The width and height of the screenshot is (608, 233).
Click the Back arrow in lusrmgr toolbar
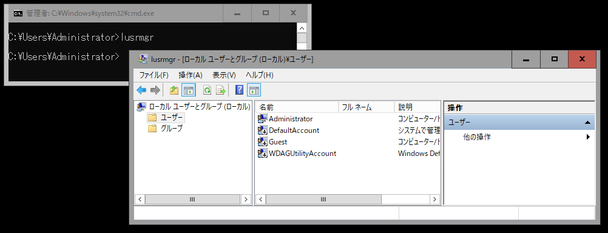pyautogui.click(x=141, y=90)
